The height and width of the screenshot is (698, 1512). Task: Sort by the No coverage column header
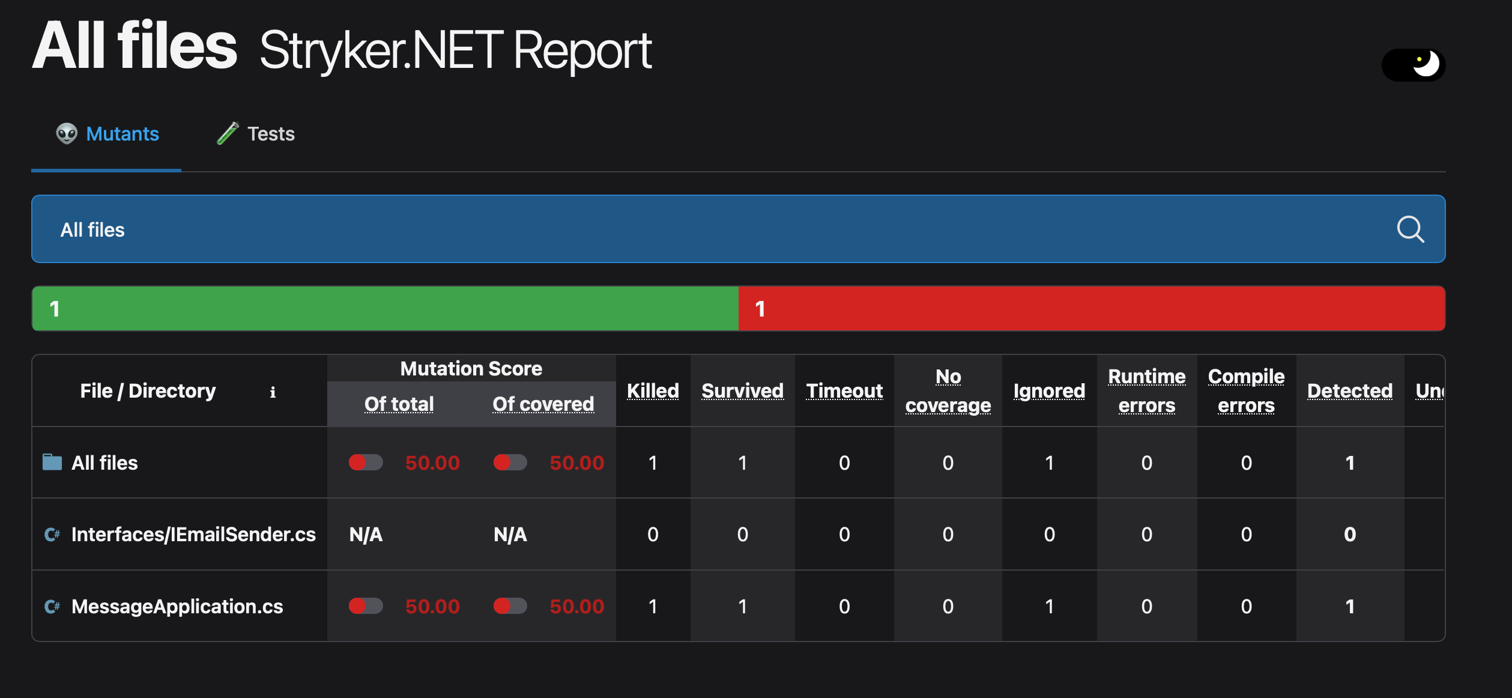point(948,391)
